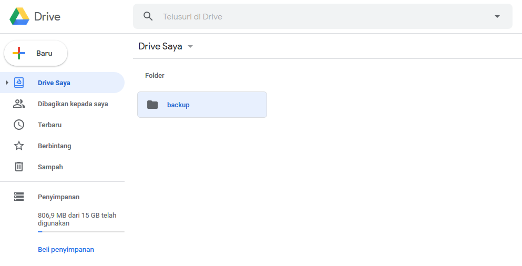
Task: Click the search magnifier icon
Action: (148, 16)
